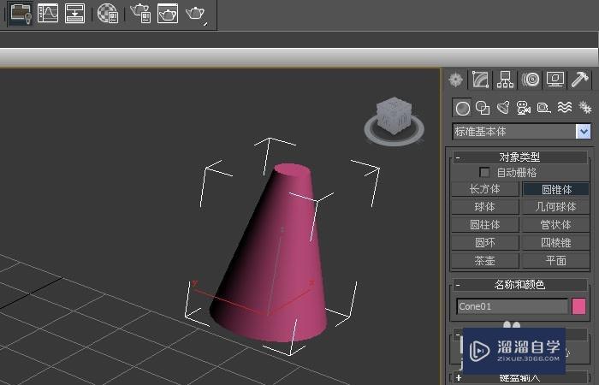The width and height of the screenshot is (599, 385).
Task: Select the Helpers category icon
Action: point(544,108)
